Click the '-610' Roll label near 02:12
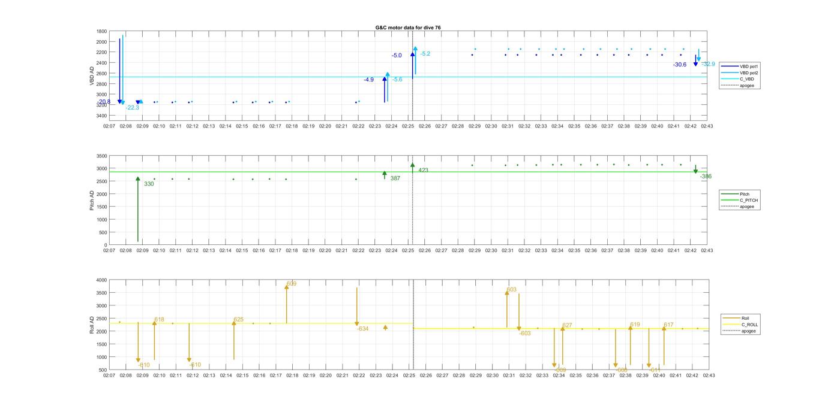The height and width of the screenshot is (415, 840). 195,365
